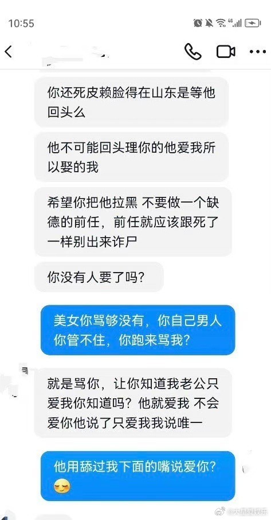Tap the back arrow icon
Screen dimensions: 271x520
(x=8, y=52)
